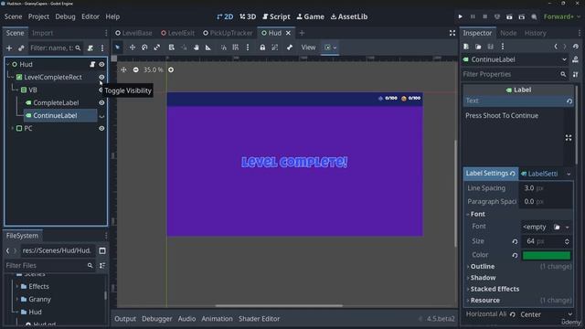The width and height of the screenshot is (585, 329).
Task: Select the CompleteLabel tree node
Action: 56,102
